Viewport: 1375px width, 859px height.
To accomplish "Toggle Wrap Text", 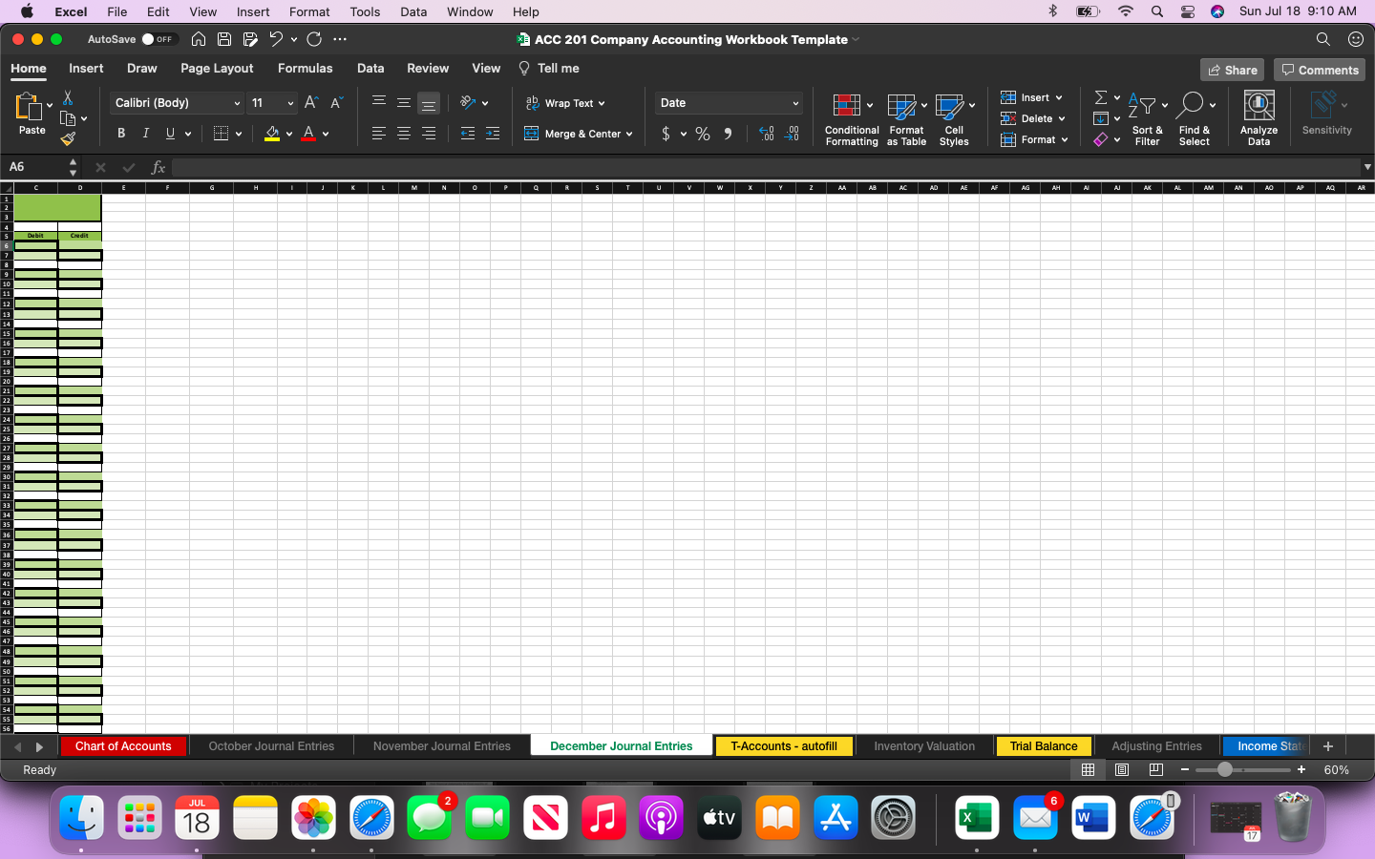I will (x=565, y=103).
